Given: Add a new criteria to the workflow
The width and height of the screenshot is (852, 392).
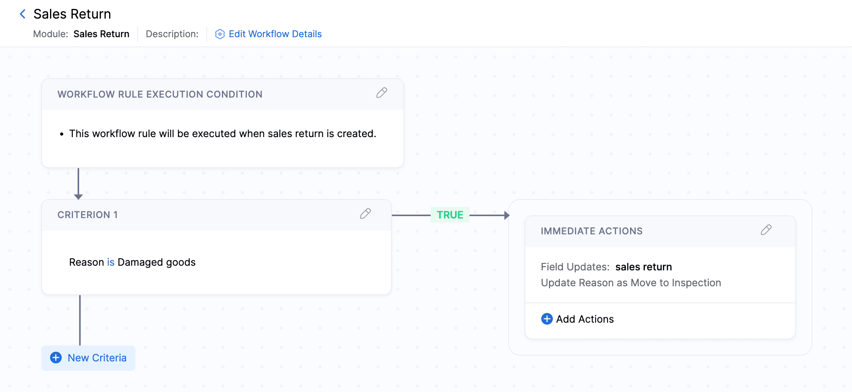Looking at the screenshot, I should point(88,358).
